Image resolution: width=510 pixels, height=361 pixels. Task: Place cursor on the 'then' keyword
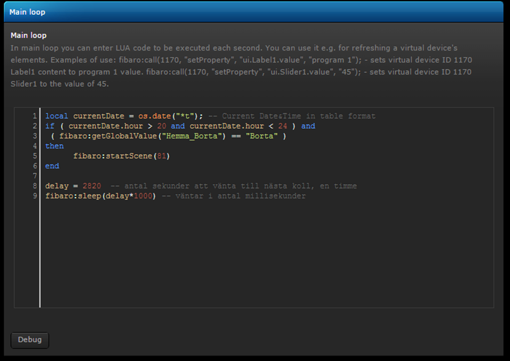point(54,146)
